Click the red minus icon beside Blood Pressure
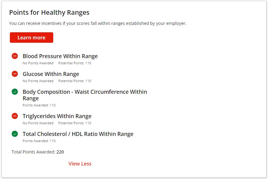 (x=15, y=56)
